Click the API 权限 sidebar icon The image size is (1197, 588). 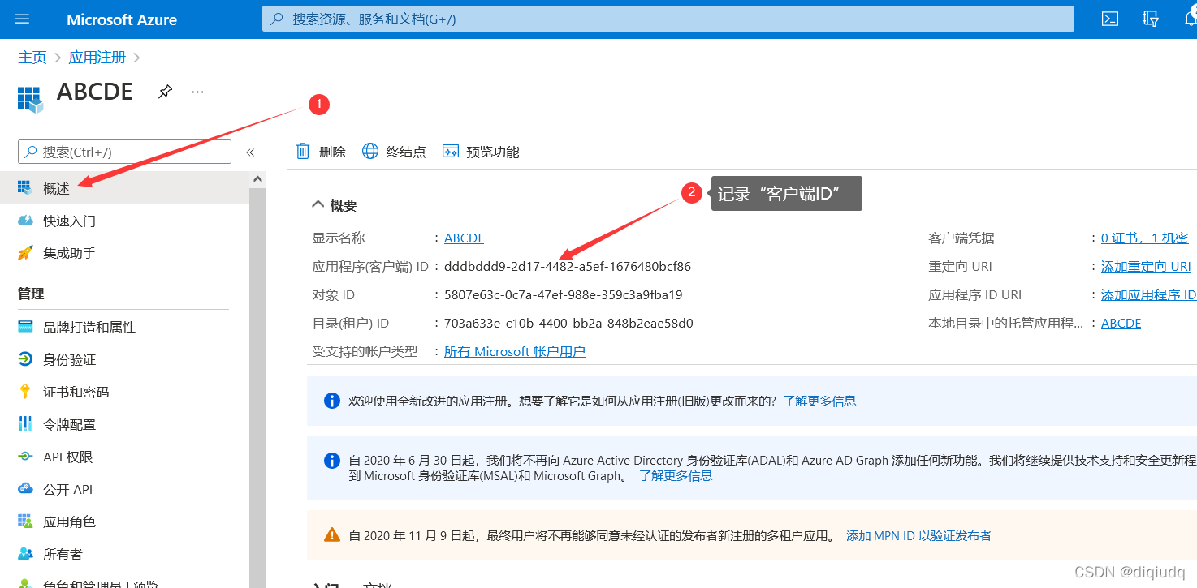pyautogui.click(x=25, y=457)
